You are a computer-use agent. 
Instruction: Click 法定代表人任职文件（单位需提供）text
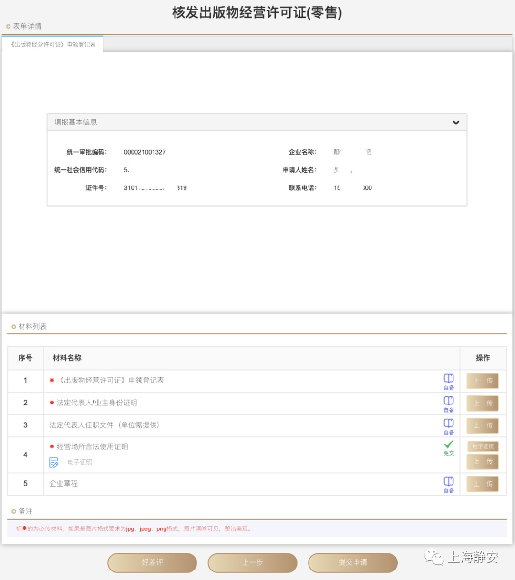[x=104, y=425]
